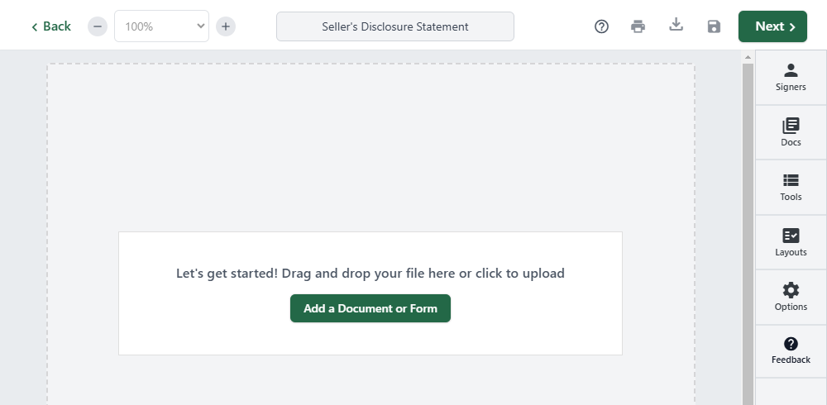Click the drag and drop upload area

click(370, 273)
